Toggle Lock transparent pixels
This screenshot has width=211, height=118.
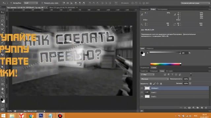[151, 84]
